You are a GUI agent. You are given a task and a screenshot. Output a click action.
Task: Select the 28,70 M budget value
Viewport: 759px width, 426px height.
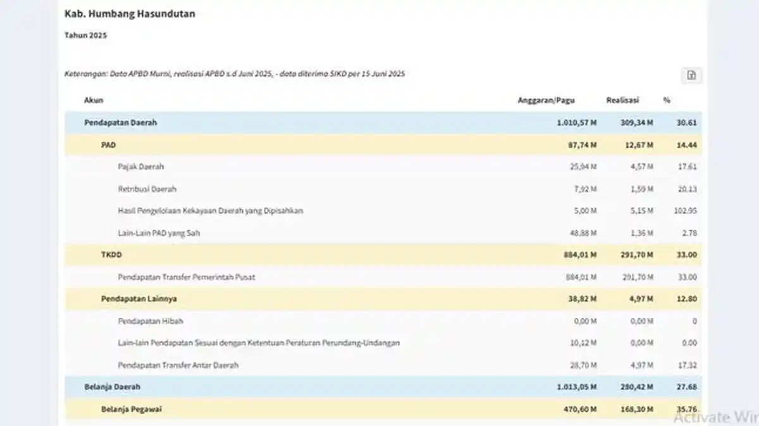(x=583, y=365)
